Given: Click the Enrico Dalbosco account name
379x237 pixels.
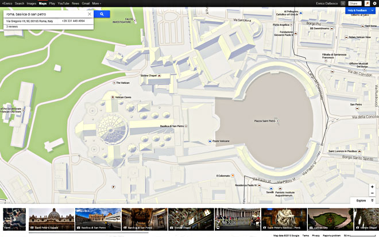Looking at the screenshot, I should coord(327,3).
